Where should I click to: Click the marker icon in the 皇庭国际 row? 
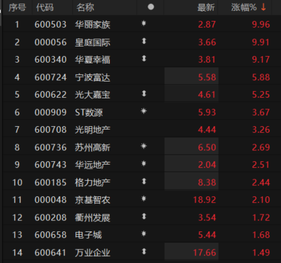[144, 41]
